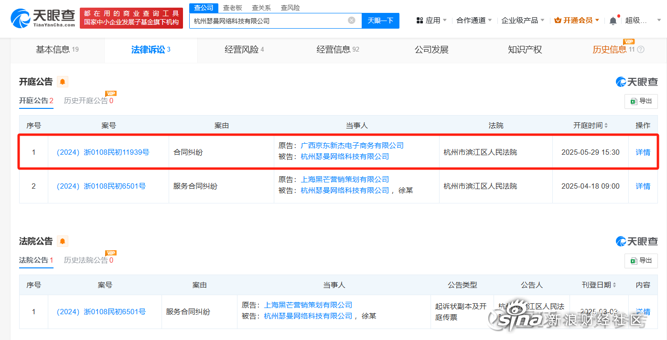Screen dimensions: 667x340
Task: Click the bell icon next to 开庭公告 heading
Action: 63,82
